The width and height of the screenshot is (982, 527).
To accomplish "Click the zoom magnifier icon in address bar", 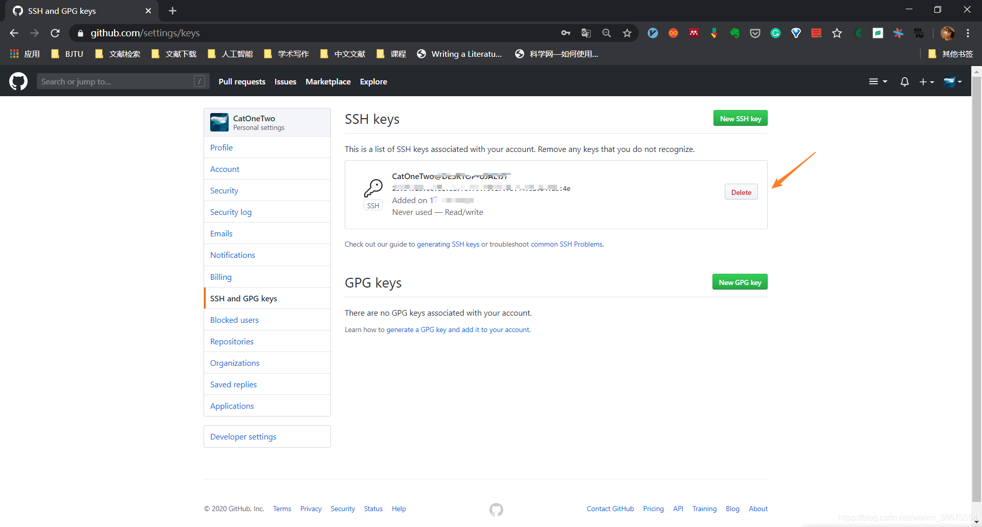I will pyautogui.click(x=607, y=33).
